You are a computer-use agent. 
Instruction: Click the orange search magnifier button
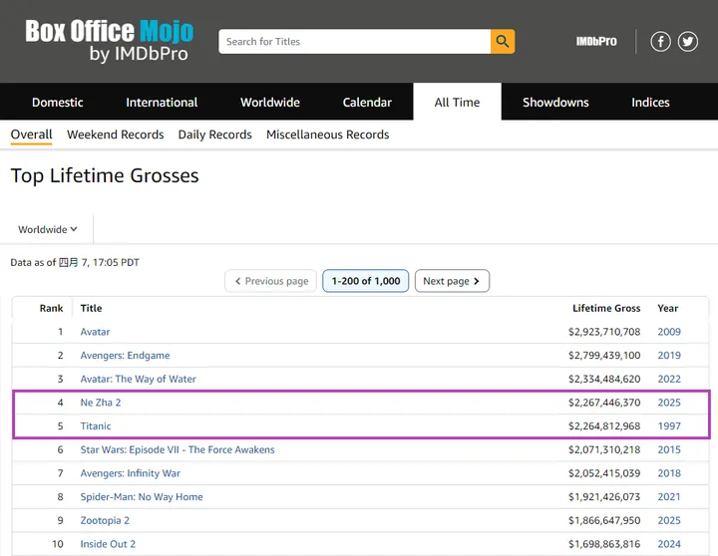503,42
